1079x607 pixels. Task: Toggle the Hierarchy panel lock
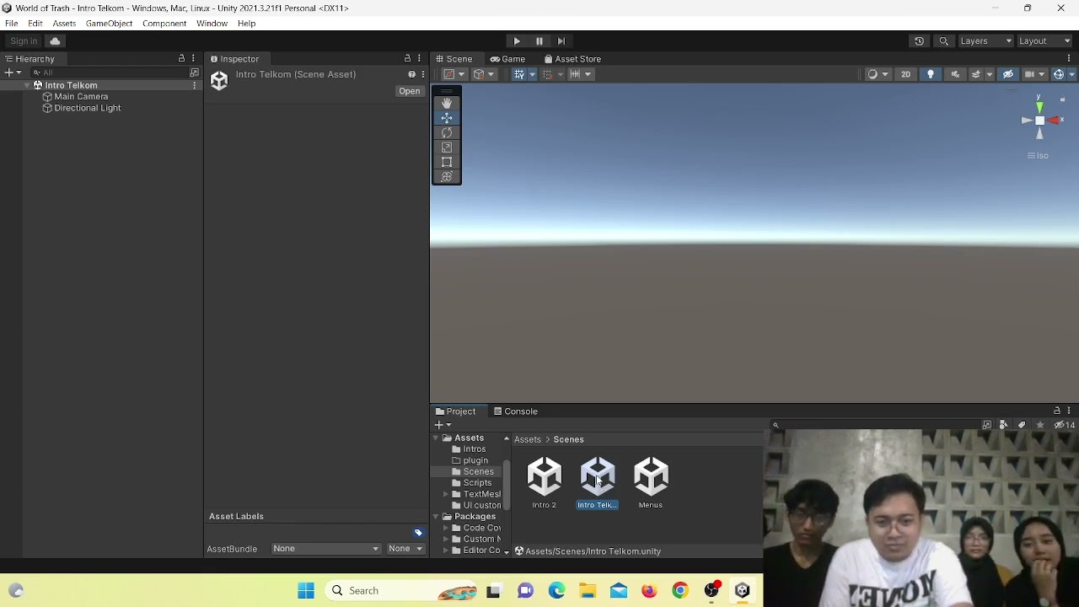tap(181, 59)
